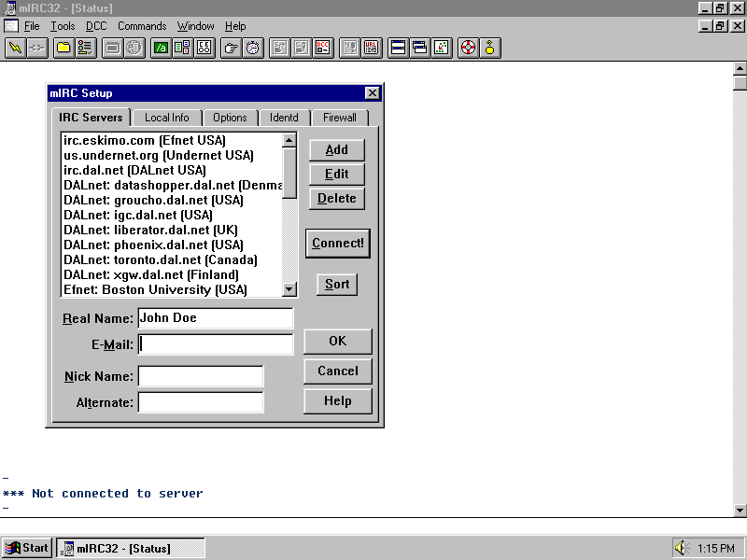The height and width of the screenshot is (560, 747).
Task: Click the yellow About mIRC icon
Action: (490, 49)
